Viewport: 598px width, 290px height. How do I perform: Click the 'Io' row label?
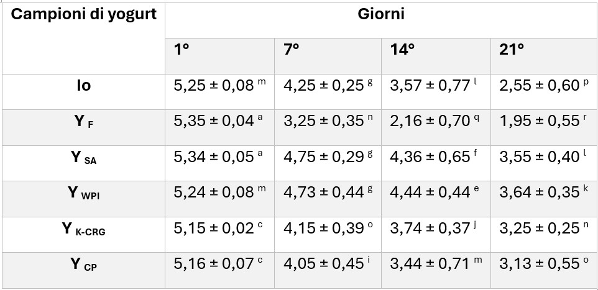pos(83,92)
